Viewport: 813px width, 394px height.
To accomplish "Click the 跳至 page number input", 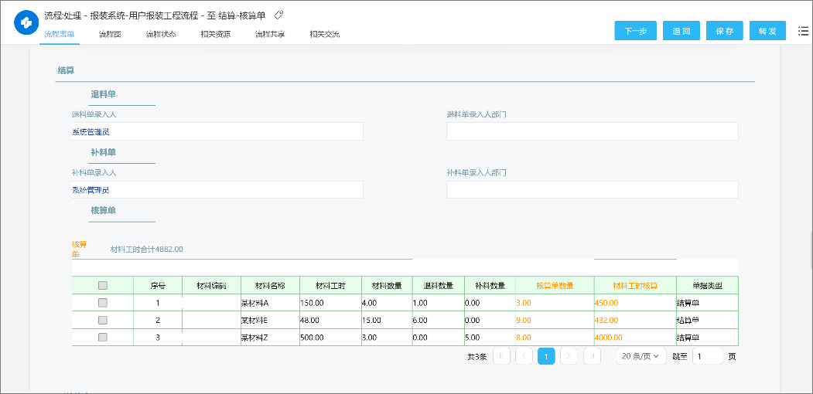I will [x=707, y=356].
